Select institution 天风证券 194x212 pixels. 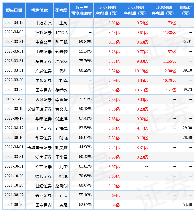click(43, 100)
